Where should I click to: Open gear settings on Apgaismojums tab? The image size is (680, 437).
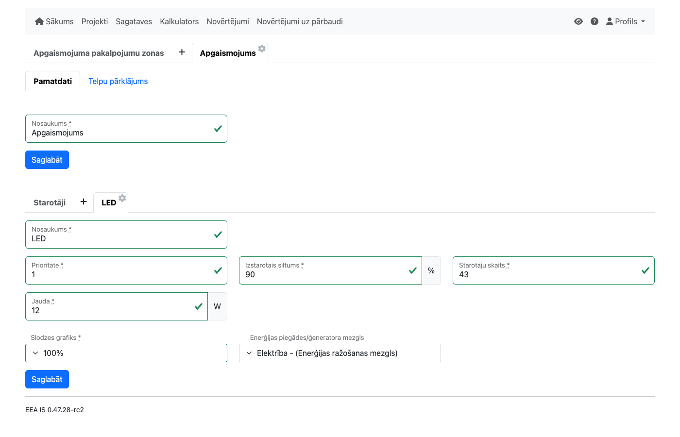pyautogui.click(x=262, y=49)
